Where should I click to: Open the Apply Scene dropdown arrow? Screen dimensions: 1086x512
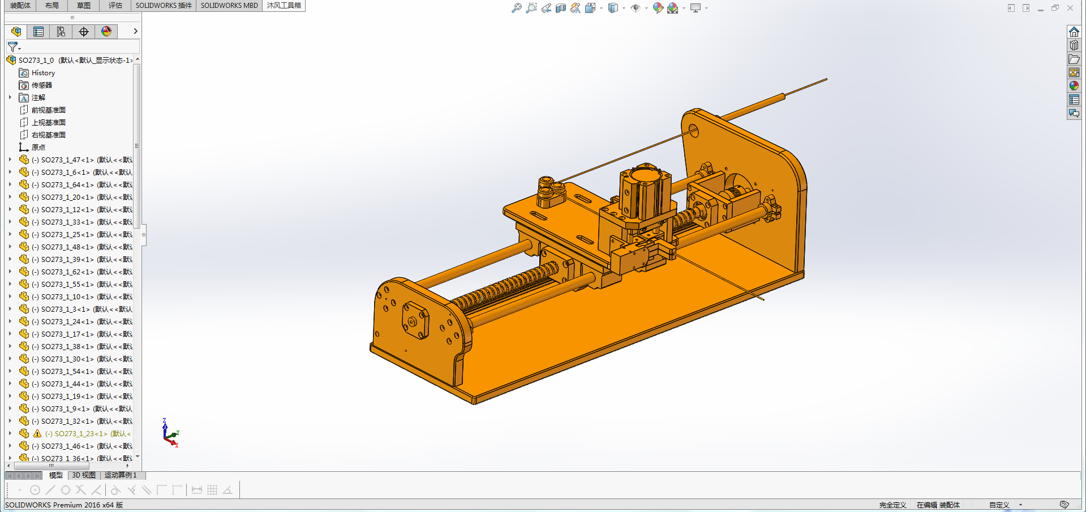pyautogui.click(x=684, y=8)
